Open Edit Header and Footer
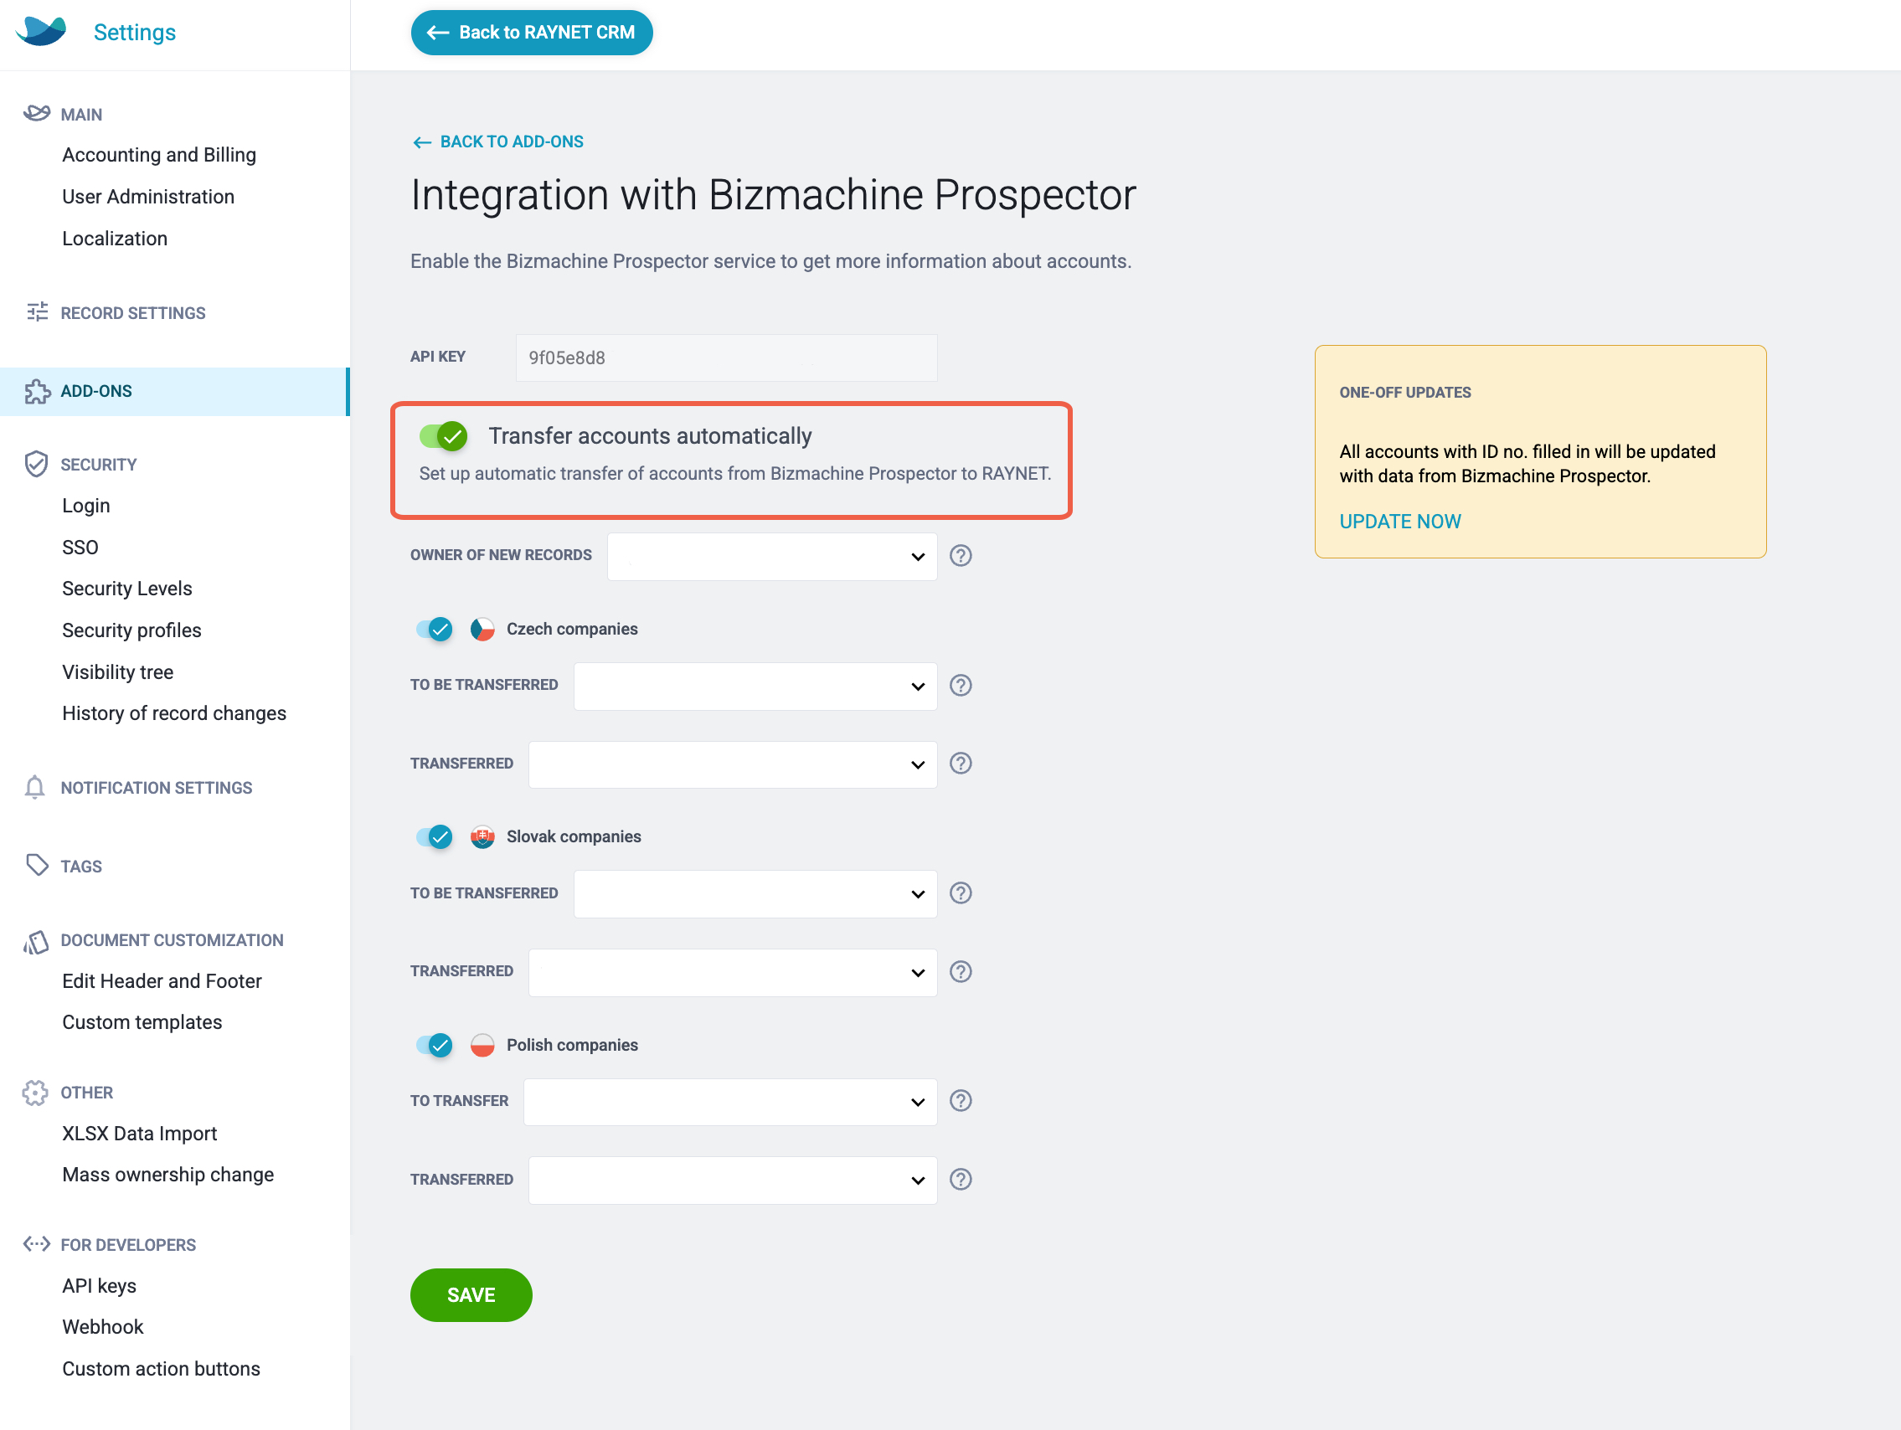The image size is (1901, 1430). (x=162, y=980)
